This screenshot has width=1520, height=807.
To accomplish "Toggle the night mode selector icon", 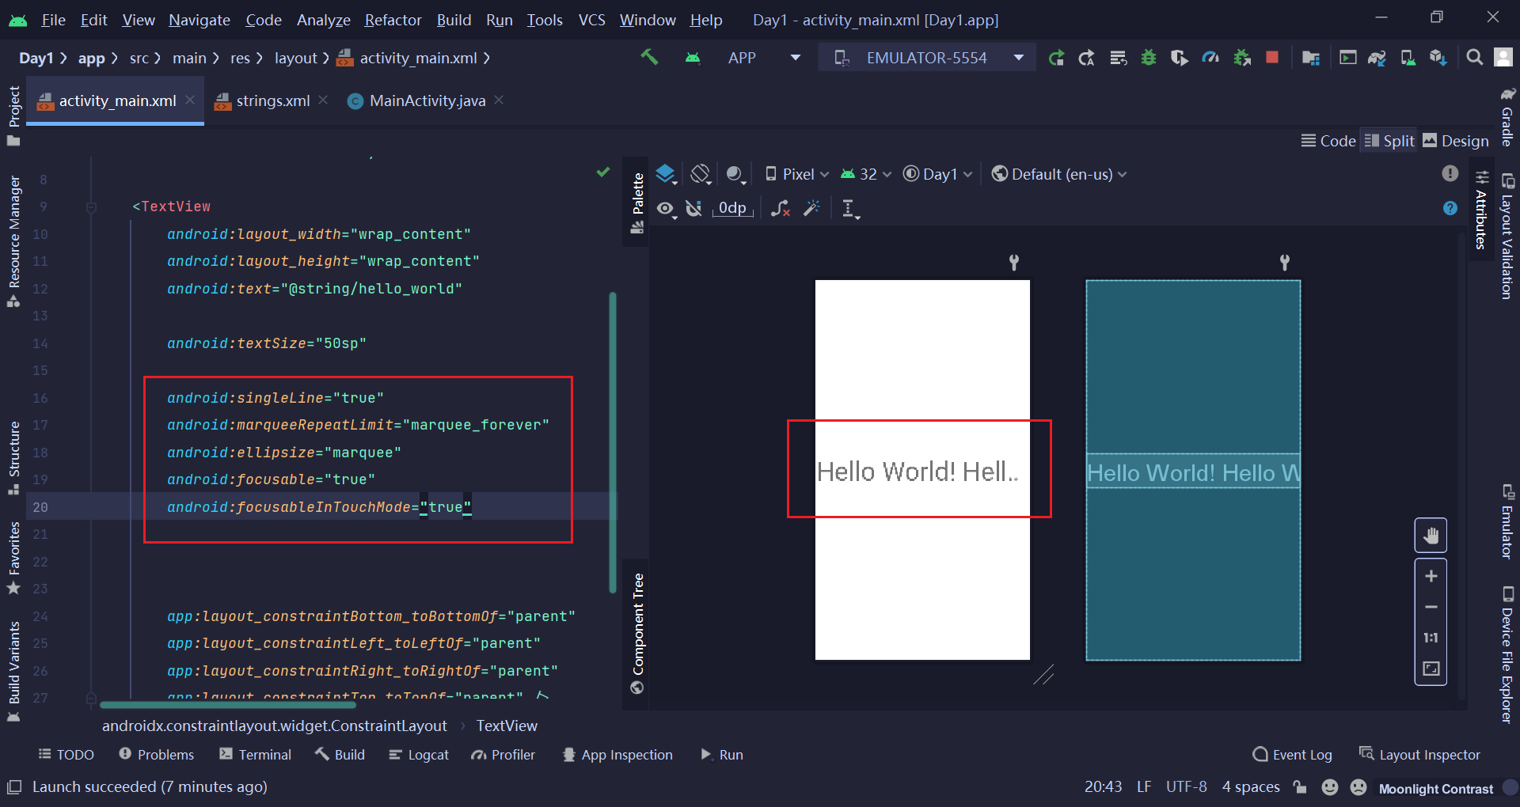I will point(735,174).
